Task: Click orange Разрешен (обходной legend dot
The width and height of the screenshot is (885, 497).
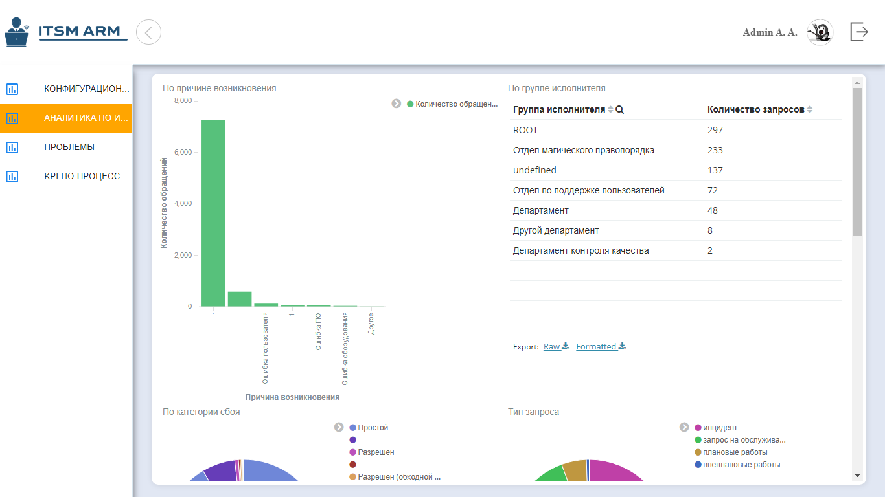Action: (x=353, y=477)
